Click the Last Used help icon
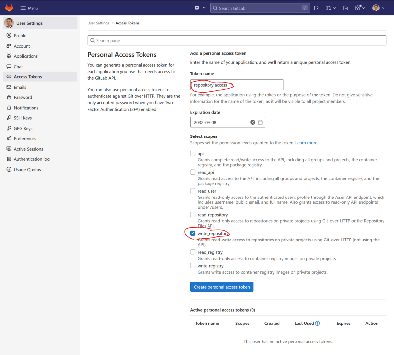The width and height of the screenshot is (394, 355). (317, 324)
